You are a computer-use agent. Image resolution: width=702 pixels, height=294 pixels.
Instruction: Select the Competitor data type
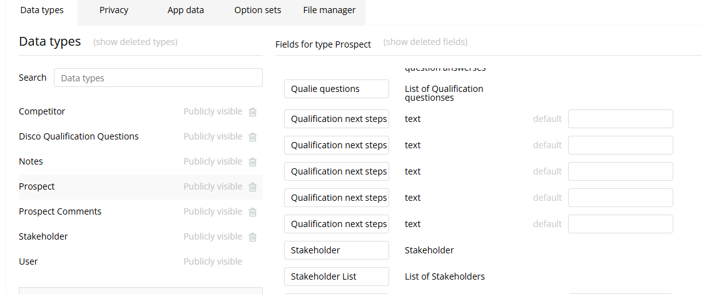coord(42,111)
